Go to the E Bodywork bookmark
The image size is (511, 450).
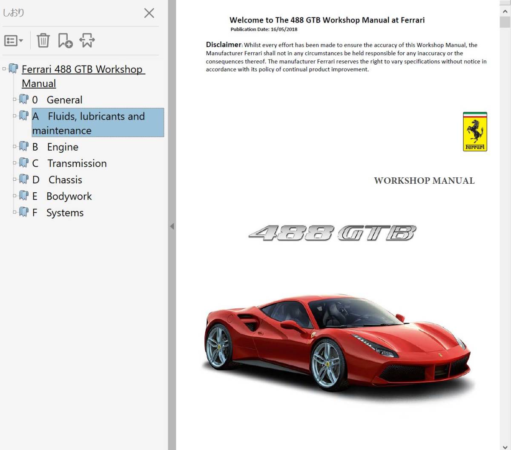click(x=62, y=197)
